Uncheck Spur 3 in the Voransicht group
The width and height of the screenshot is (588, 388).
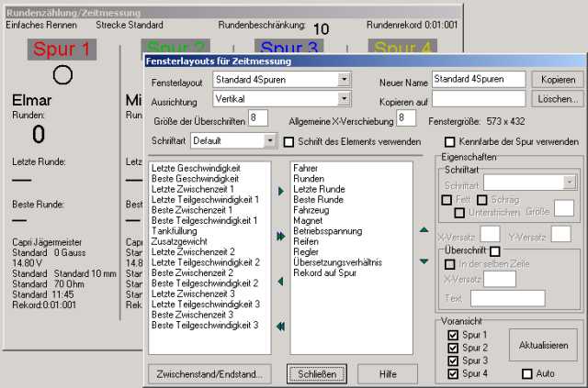452,360
